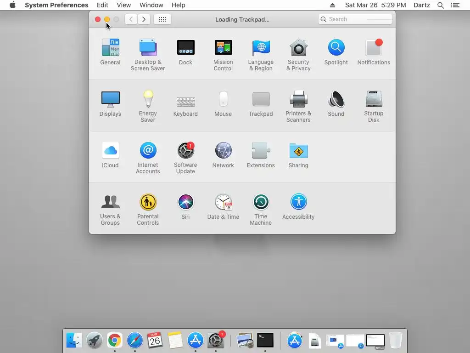Open the System Preferences app menu
This screenshot has width=470, height=353.
[x=56, y=5]
